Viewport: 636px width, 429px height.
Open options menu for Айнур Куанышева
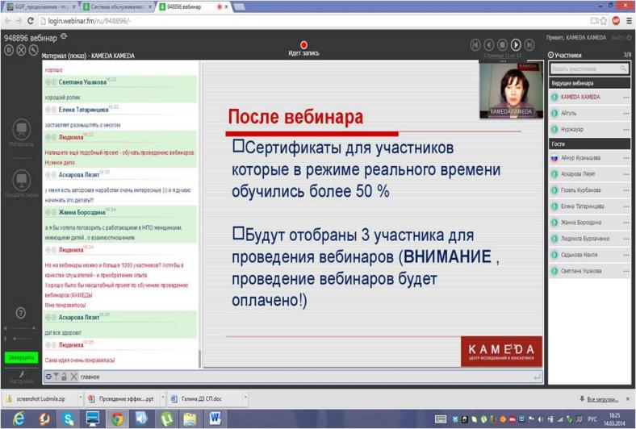[x=626, y=158]
